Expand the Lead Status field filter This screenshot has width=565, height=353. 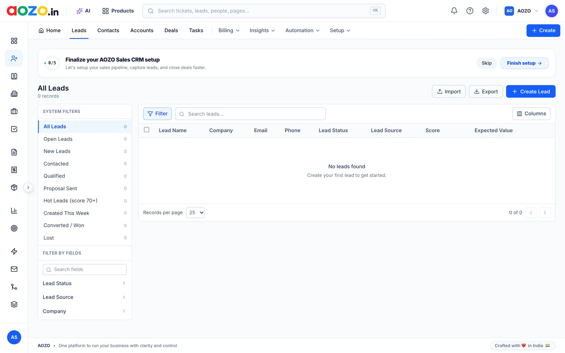click(84, 283)
